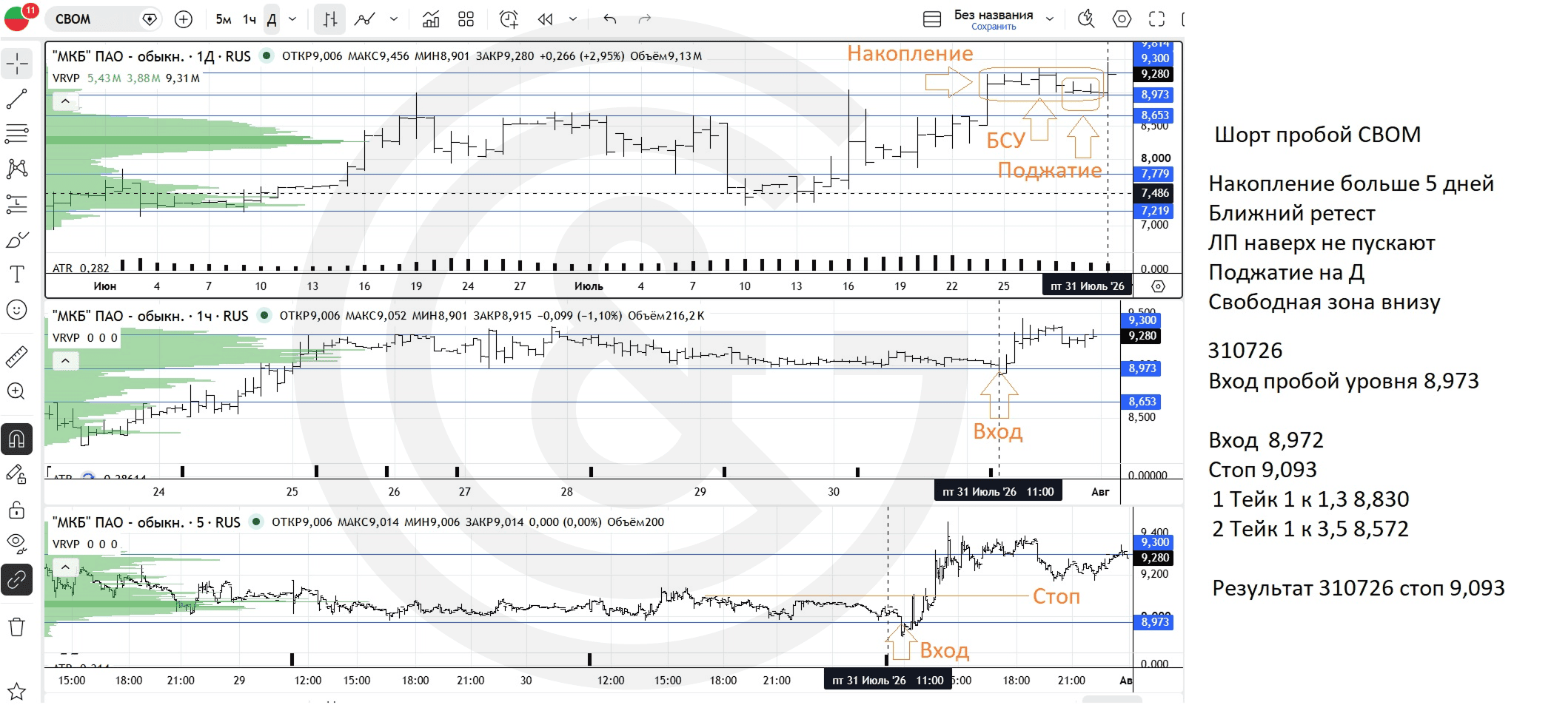Activate the ruler measure tool
Image resolution: width=1554 pixels, height=705 pixels.
pos(17,357)
